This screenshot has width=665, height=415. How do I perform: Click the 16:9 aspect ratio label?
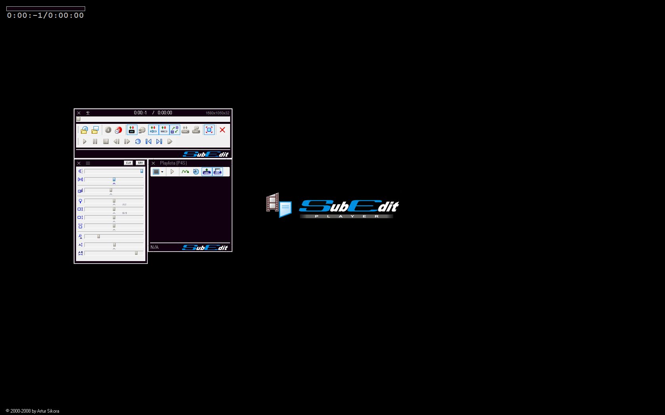coord(124,213)
